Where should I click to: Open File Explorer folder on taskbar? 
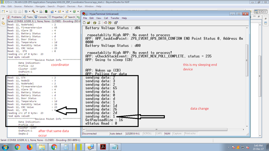(x=42, y=147)
